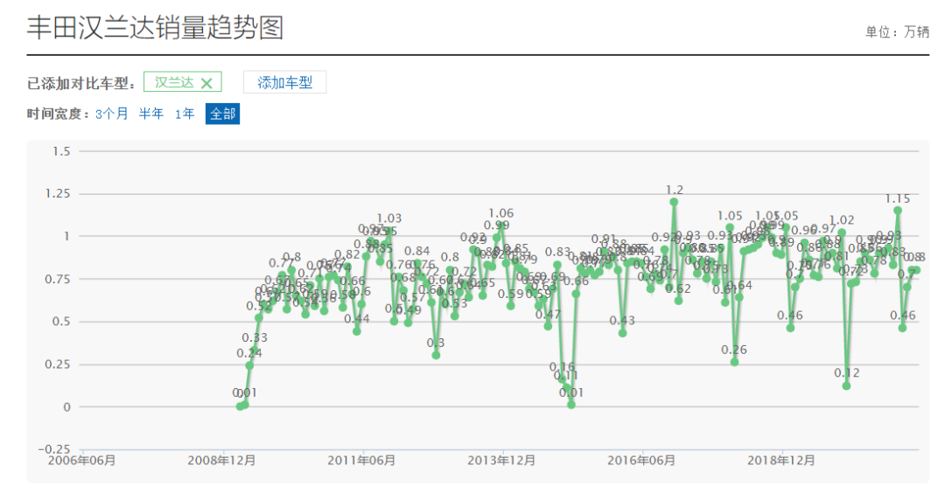Select the 3个月 time range

point(111,114)
